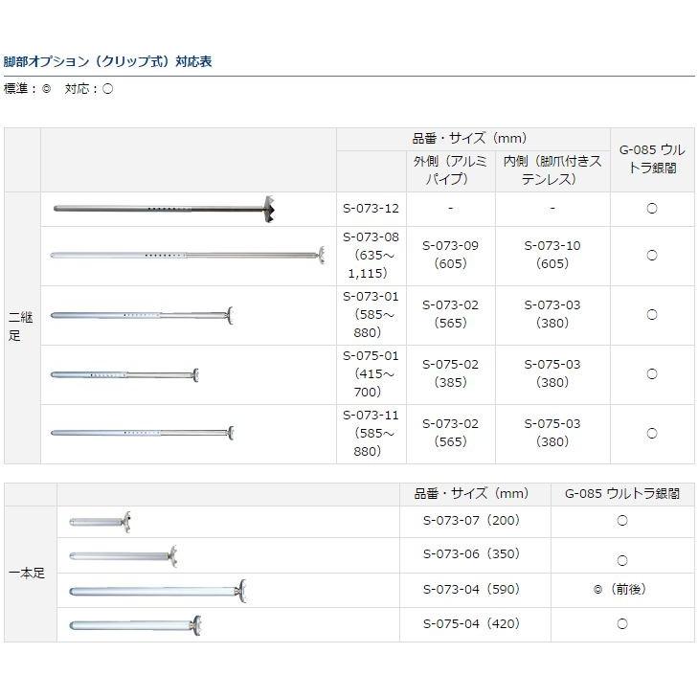Click the 脚部オプション（クリップ式）対応表 heading
Viewport: 698px width, 698px height.
107,61
